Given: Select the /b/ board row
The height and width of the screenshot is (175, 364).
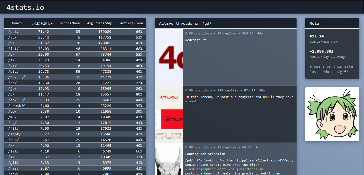Looking at the screenshot, I should [x=75, y=55].
